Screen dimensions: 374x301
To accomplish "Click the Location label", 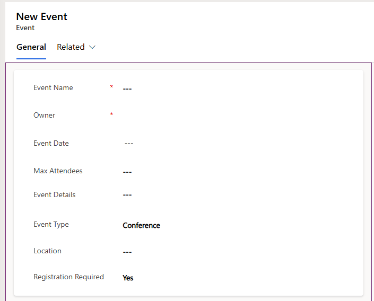I will pyautogui.click(x=47, y=251).
